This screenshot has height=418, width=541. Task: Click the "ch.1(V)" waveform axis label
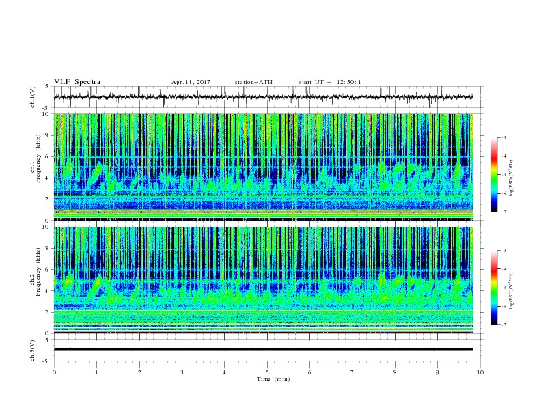pyautogui.click(x=33, y=97)
